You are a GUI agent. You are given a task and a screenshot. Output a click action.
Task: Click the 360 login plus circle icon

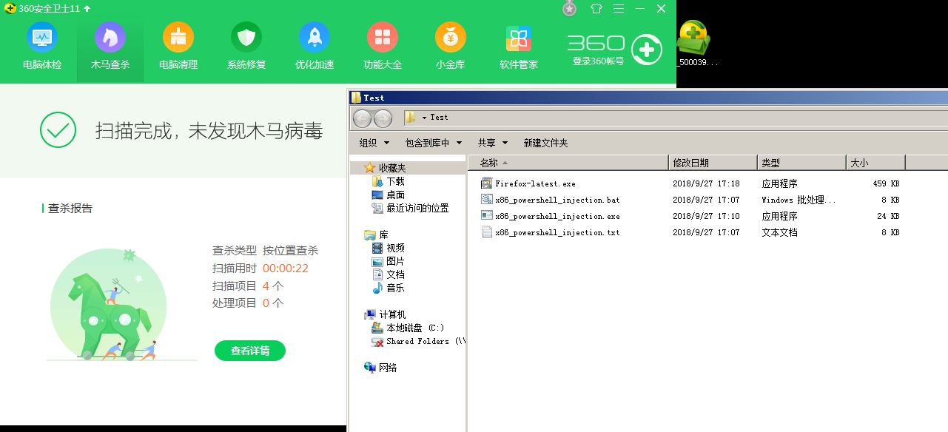646,50
